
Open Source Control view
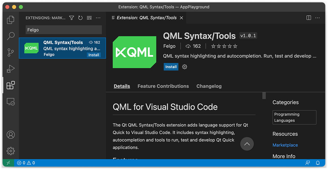(10, 52)
